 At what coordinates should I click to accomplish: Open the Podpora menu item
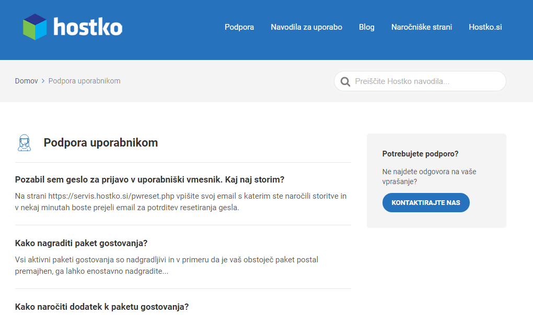[239, 27]
